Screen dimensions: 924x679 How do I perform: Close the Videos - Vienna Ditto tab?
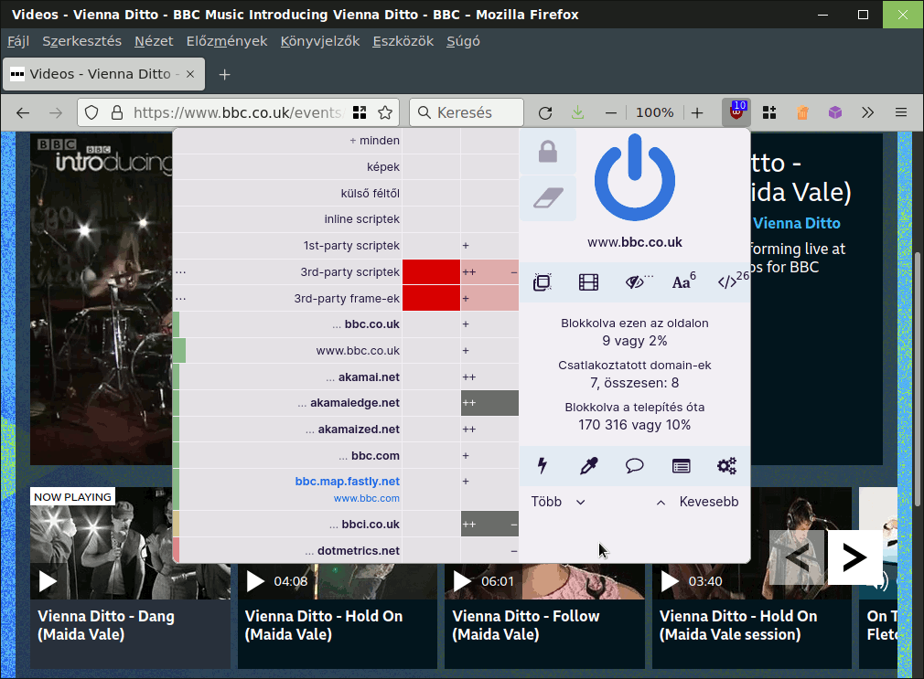[x=189, y=74]
